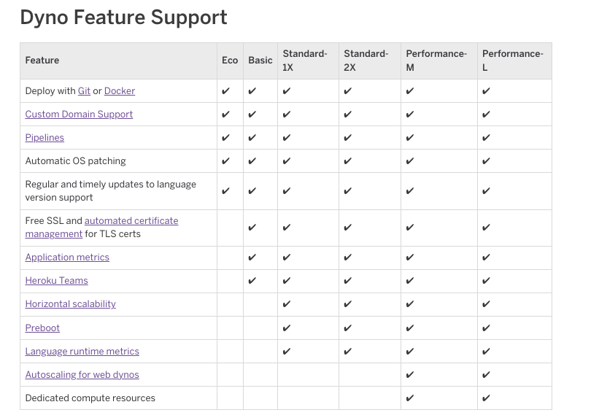Click the Performance-L column header
599x418 pixels.
pyautogui.click(x=513, y=61)
